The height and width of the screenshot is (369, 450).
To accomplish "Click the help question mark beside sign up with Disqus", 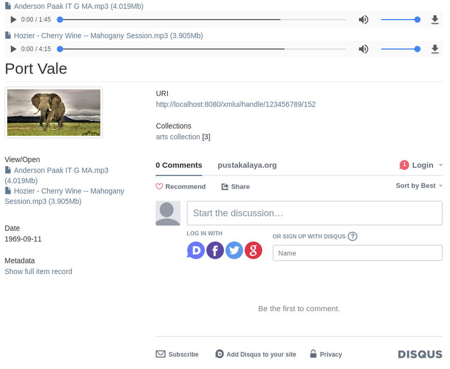I will (x=353, y=236).
